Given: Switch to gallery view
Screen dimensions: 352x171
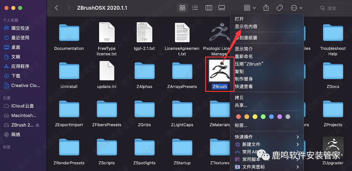Looking at the screenshot, I should 222,8.
